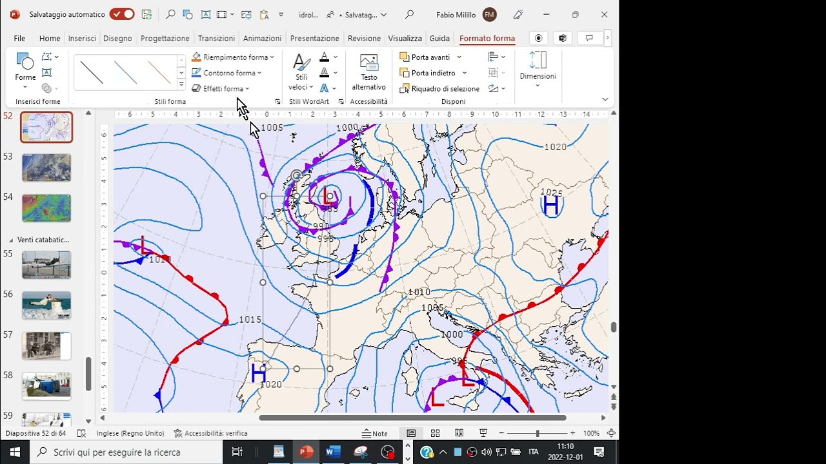Screen dimensions: 826x464
Task: Open the Transizioni tab
Action: (x=216, y=38)
